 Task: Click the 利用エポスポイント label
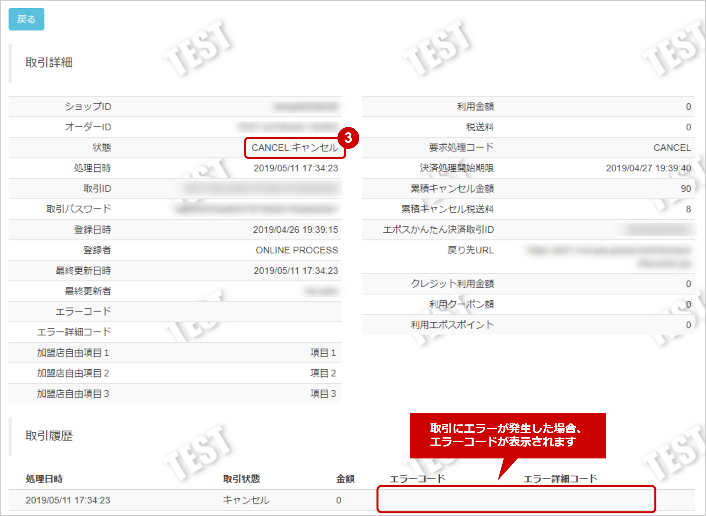452,325
